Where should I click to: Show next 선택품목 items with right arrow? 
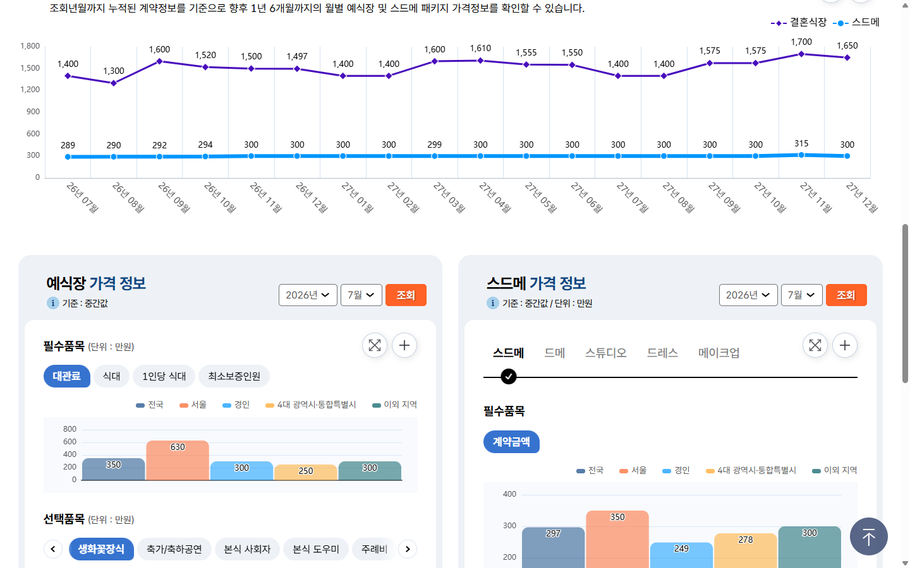coord(408,549)
